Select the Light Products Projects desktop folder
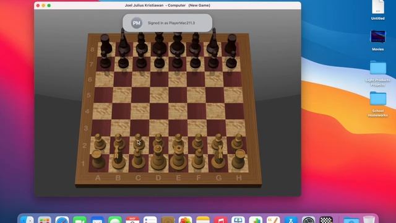Viewport: 396px width, 223px height. (378, 73)
